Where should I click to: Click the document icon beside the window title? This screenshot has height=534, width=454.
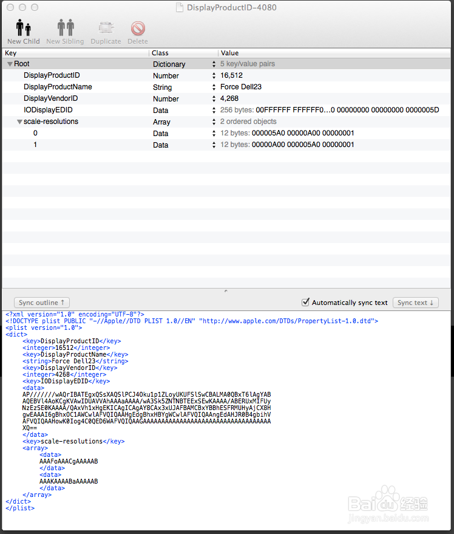179,7
